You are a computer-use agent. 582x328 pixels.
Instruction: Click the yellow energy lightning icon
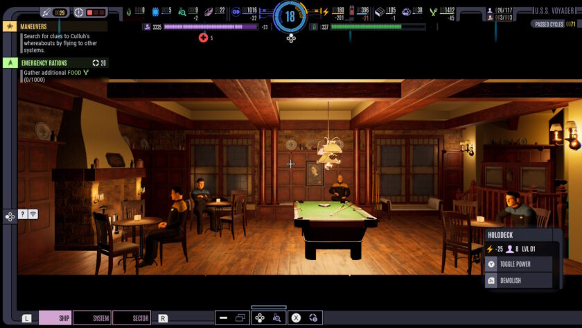326,12
